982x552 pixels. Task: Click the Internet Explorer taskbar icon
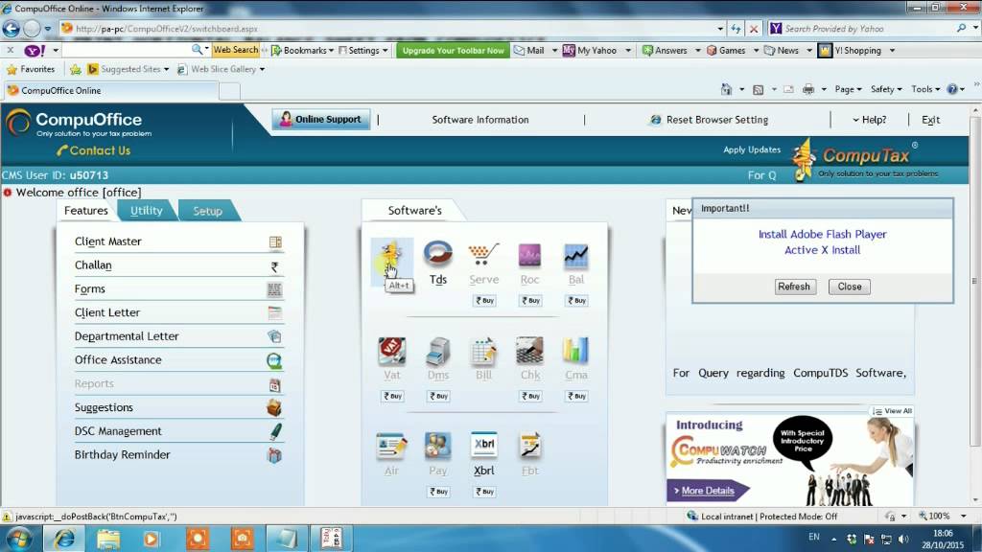click(x=64, y=539)
